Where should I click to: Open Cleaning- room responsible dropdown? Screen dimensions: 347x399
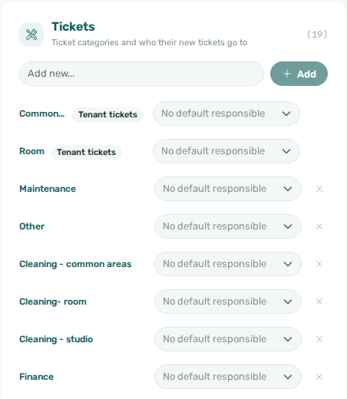pos(228,302)
